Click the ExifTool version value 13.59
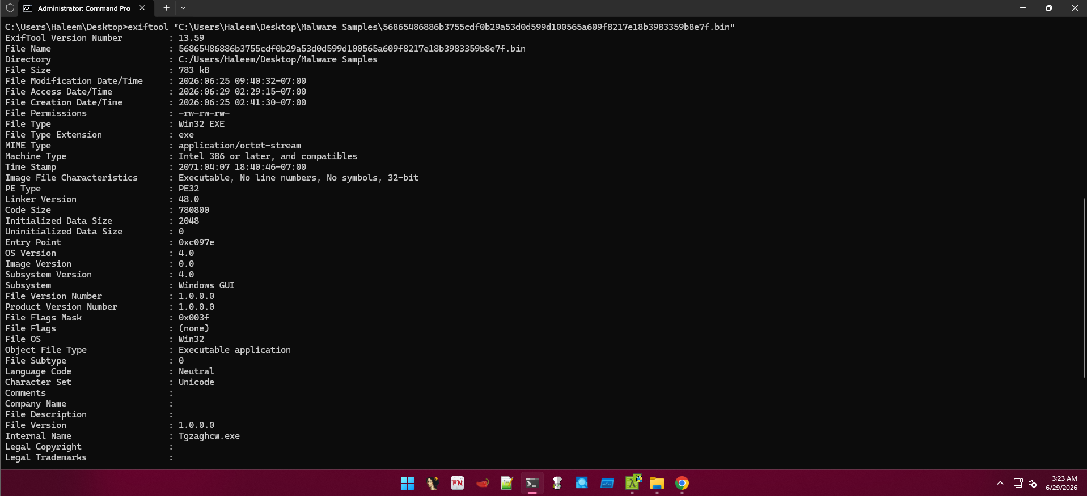1087x496 pixels. (x=191, y=38)
